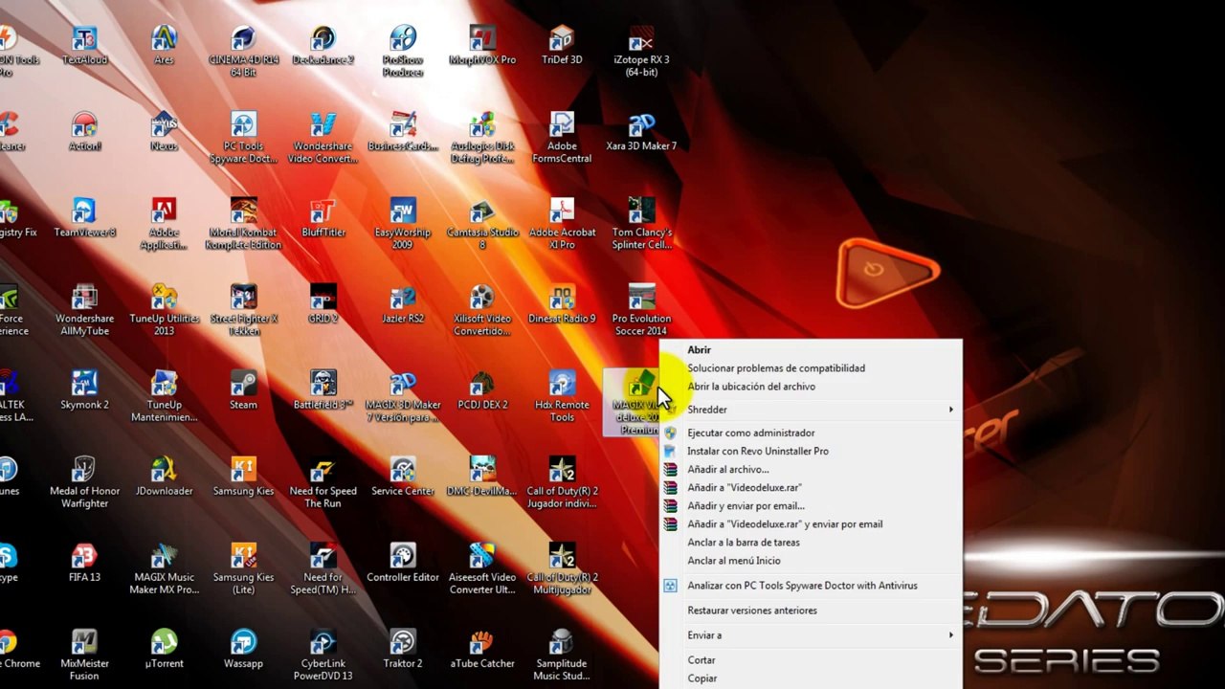
Task: Choose Añadir al archivo...
Action: pyautogui.click(x=810, y=470)
